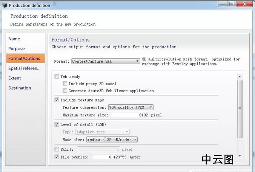Expand the Node size dropdown
This screenshot has width=255, height=172.
pyautogui.click(x=112, y=139)
